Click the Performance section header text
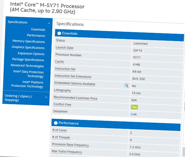The height and width of the screenshot is (157, 185). [x=68, y=123]
